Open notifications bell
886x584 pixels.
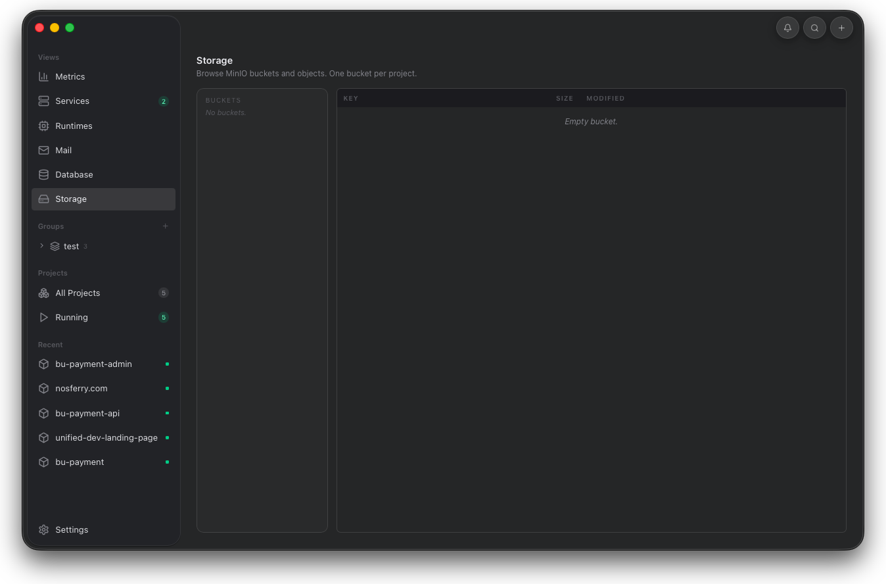[x=787, y=28]
